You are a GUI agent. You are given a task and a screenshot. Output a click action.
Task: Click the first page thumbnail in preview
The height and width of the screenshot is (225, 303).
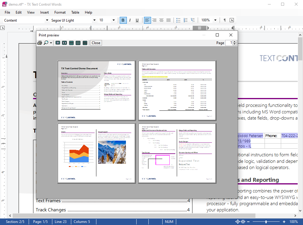pyautogui.click(x=96, y=90)
